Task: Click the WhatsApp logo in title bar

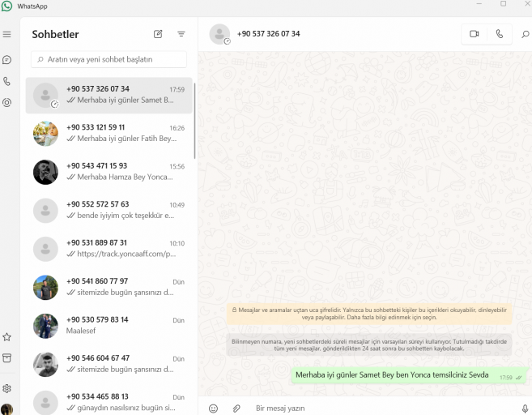Action: pos(6,6)
